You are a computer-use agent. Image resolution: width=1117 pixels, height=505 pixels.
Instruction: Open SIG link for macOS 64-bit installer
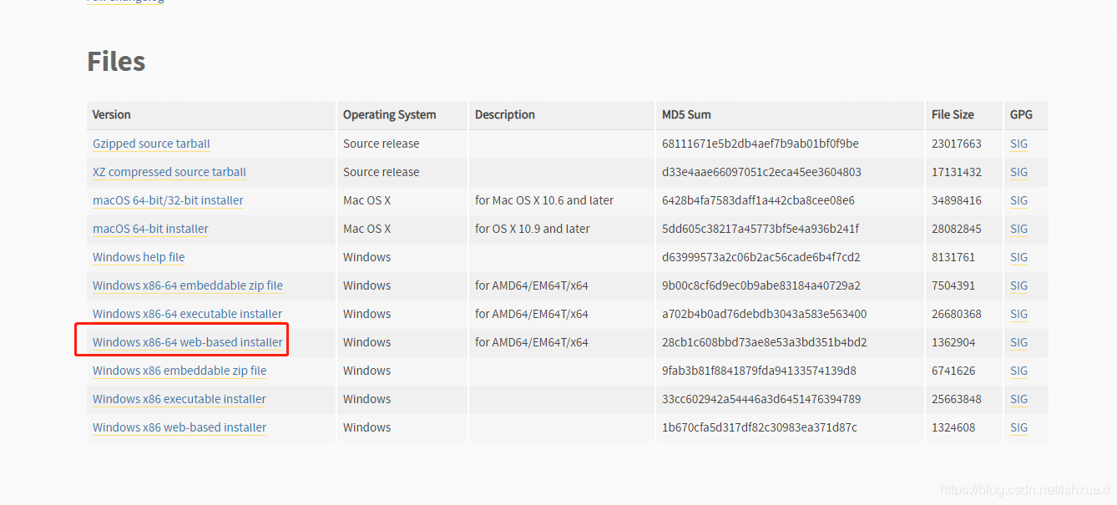point(1018,229)
